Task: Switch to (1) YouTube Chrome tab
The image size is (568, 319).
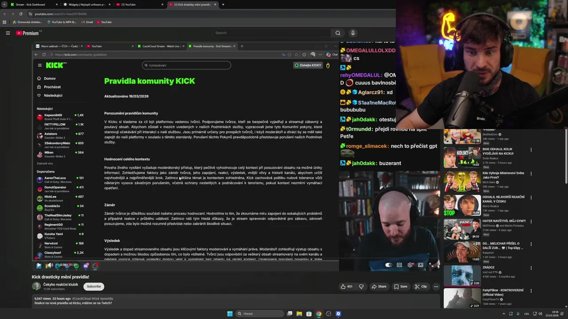Action: point(140,4)
